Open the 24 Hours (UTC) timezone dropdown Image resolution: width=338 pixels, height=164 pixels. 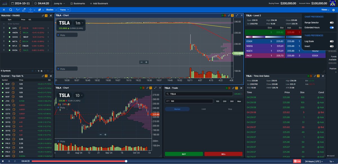[315, 161]
